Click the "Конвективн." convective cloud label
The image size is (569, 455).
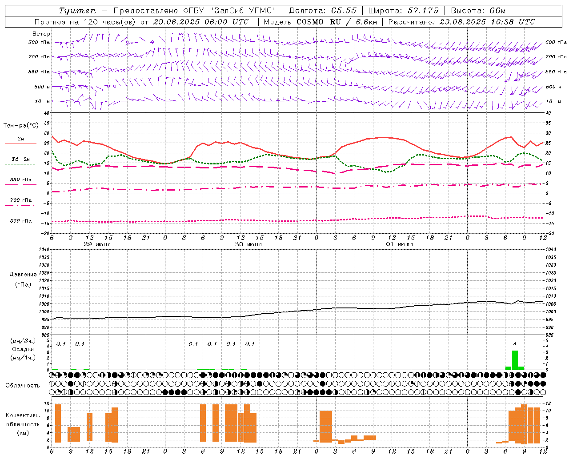(x=23, y=415)
